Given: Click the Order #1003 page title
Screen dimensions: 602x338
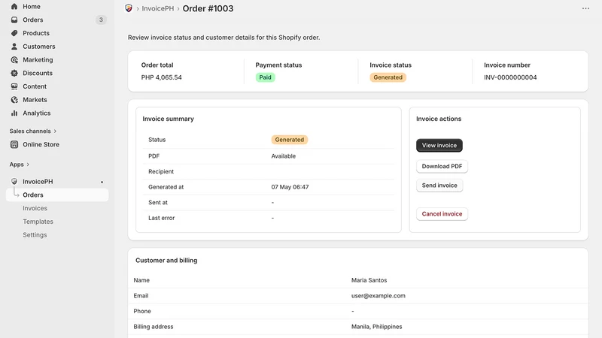Looking at the screenshot, I should pyautogui.click(x=208, y=8).
